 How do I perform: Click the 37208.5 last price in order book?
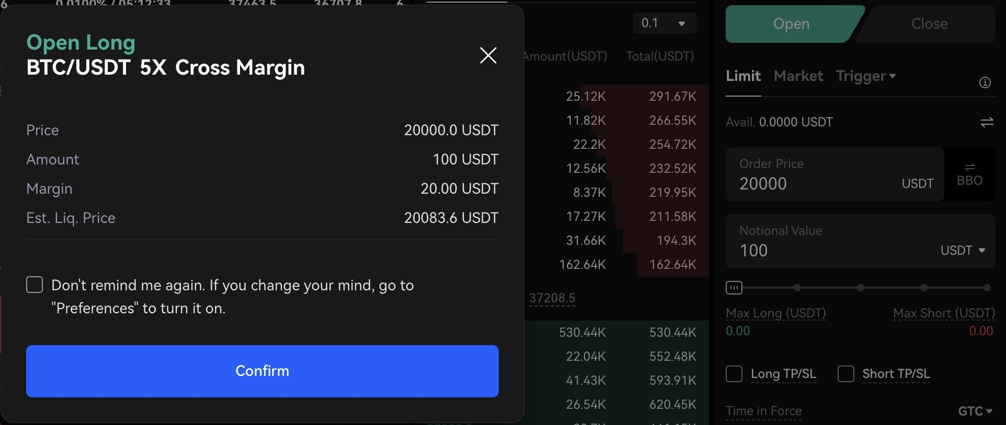[552, 298]
